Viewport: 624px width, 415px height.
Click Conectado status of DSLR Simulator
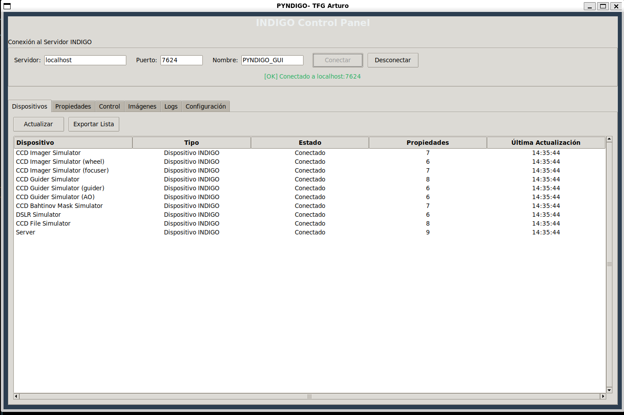click(310, 215)
